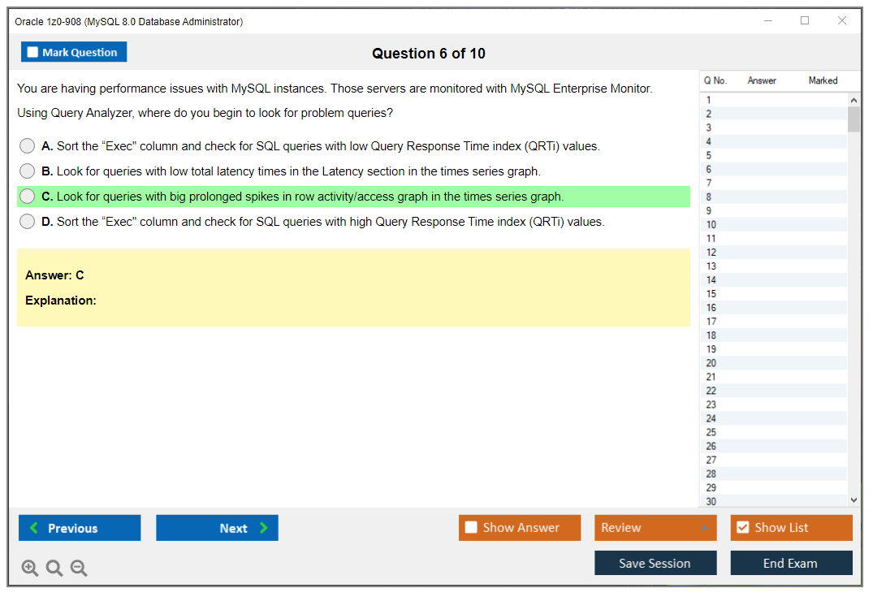873x597 pixels.
Task: Click the white checkbox icon on Mark Question
Action: point(32,51)
